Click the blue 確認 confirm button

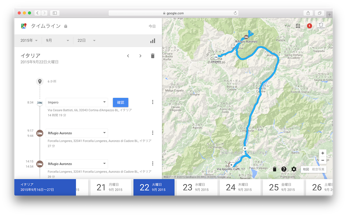(120, 102)
